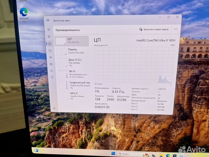This screenshot has width=209, height=157.
Task: Minimize the Task Manager window
Action: click(160, 17)
